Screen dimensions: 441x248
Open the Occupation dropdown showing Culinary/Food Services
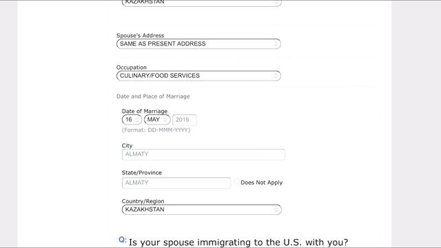198,76
